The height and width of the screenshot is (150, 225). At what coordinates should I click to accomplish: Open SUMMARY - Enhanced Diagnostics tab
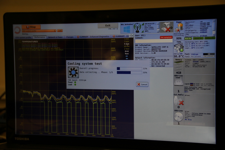click(x=93, y=36)
